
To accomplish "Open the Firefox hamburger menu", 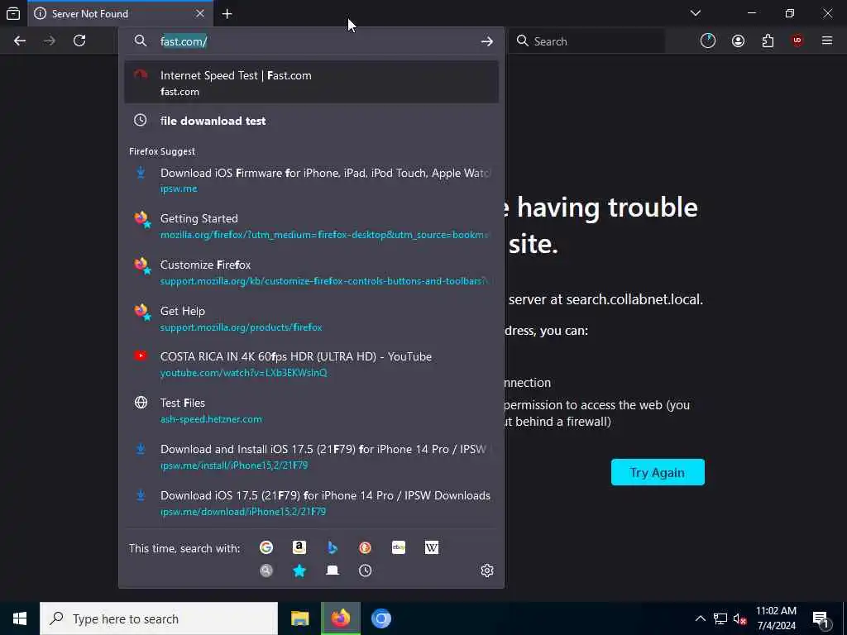I will coord(827,41).
